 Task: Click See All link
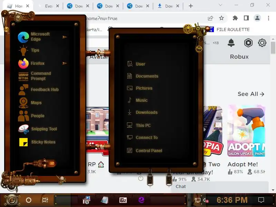point(251,94)
